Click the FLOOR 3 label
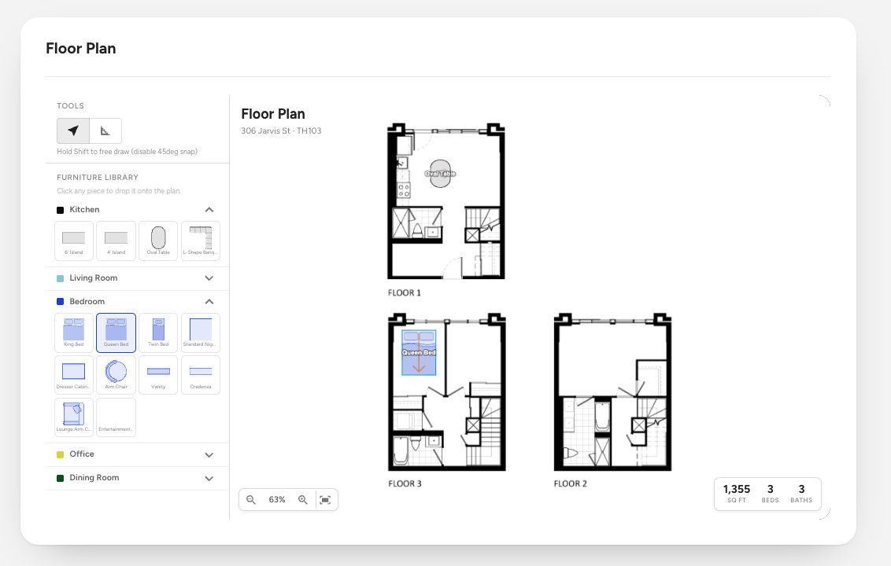The image size is (891, 566). 405,483
